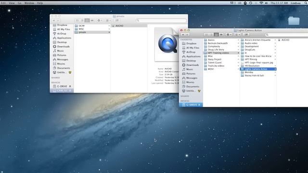Click Share button in Lights Camera Action window
The image size is (308, 173).
click(x=246, y=35)
